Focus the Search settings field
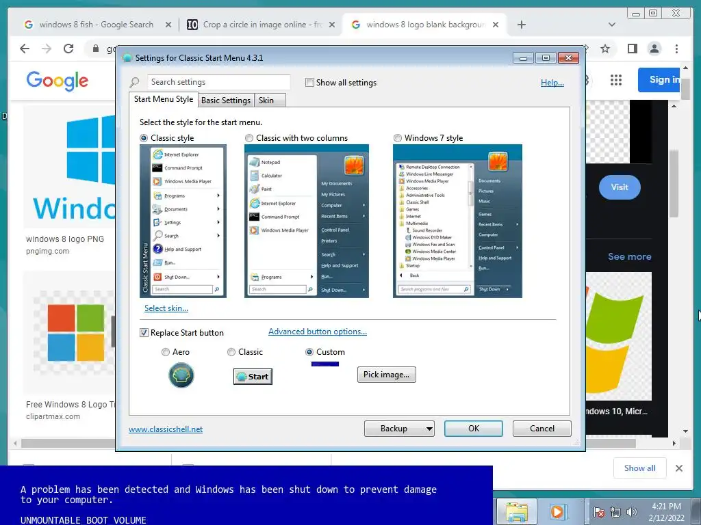 coord(218,82)
